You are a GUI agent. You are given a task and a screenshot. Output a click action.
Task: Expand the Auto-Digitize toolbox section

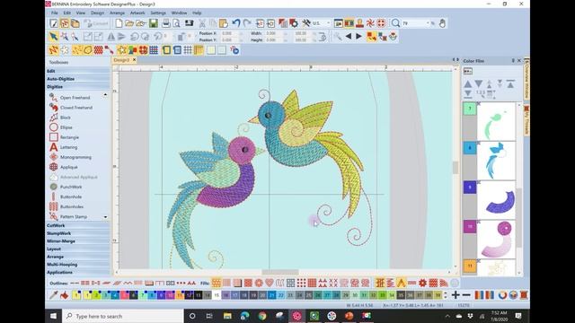[78, 79]
